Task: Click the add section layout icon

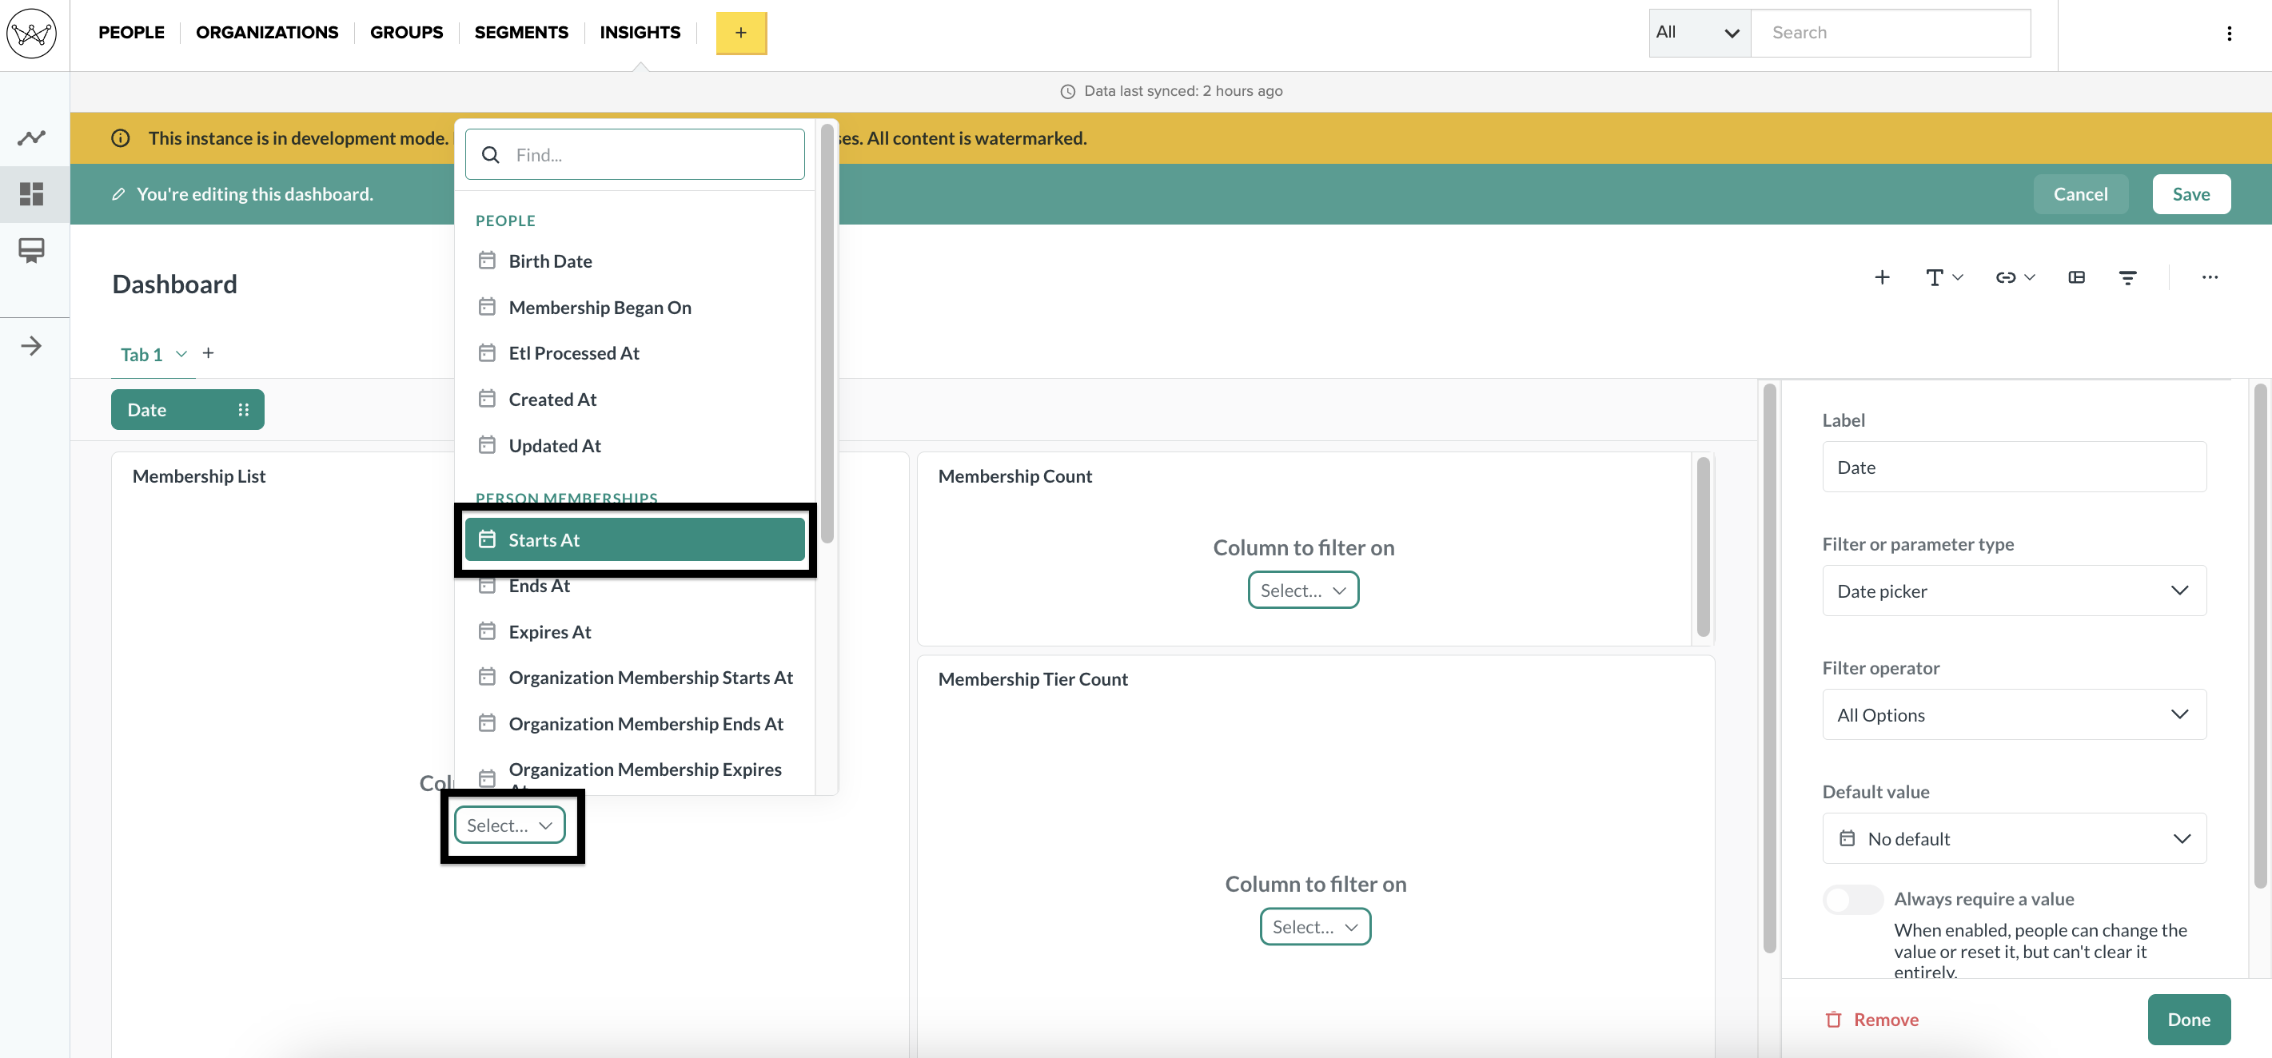Action: coord(2076,276)
